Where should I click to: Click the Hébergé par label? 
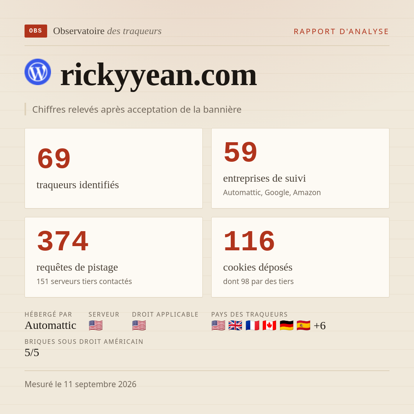point(48,314)
